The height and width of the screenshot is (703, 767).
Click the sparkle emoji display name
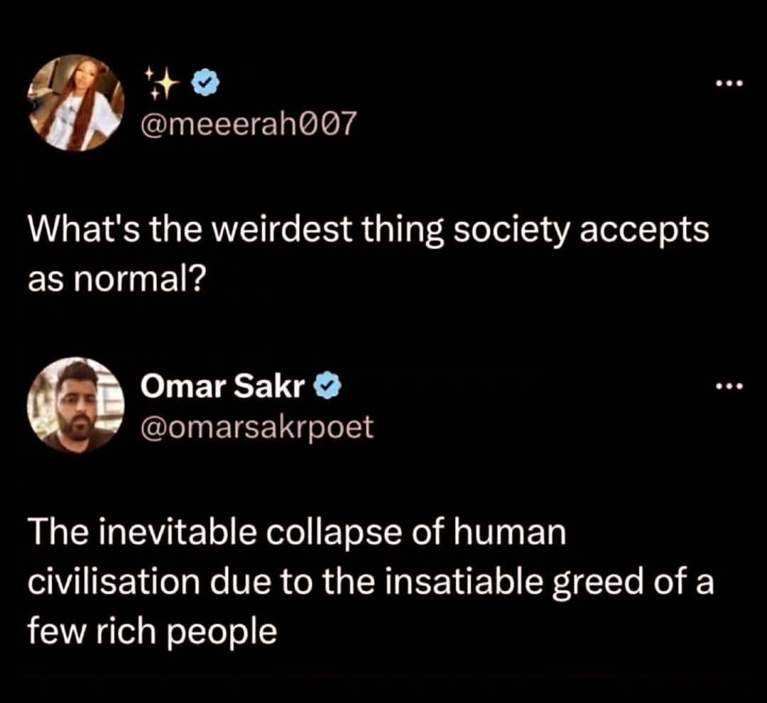click(161, 84)
